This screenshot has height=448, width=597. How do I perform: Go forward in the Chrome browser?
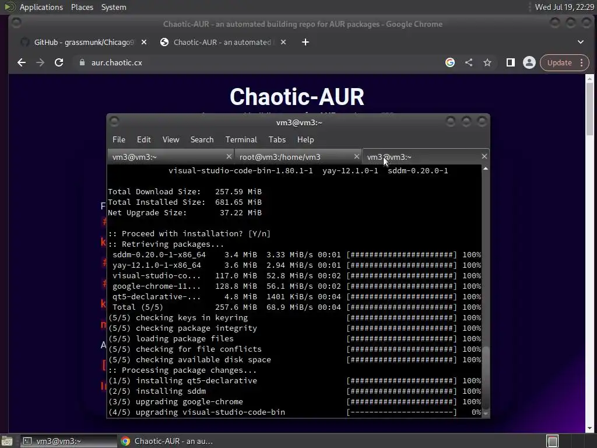tap(40, 62)
